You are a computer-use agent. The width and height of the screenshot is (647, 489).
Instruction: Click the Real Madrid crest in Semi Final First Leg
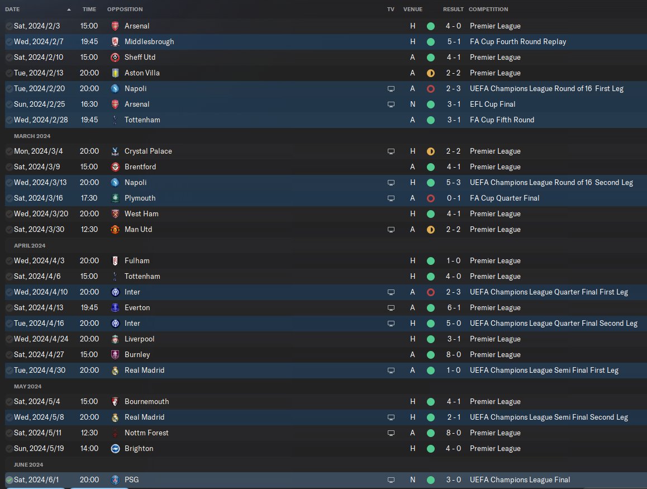click(115, 371)
